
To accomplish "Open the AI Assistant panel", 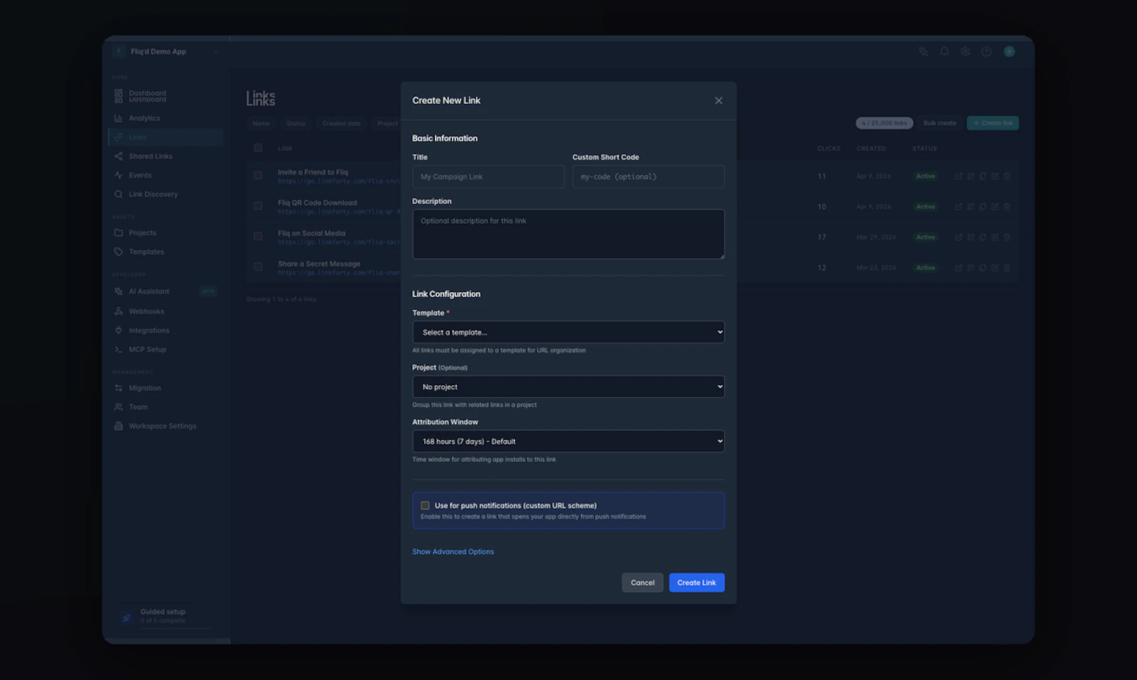I will (149, 291).
